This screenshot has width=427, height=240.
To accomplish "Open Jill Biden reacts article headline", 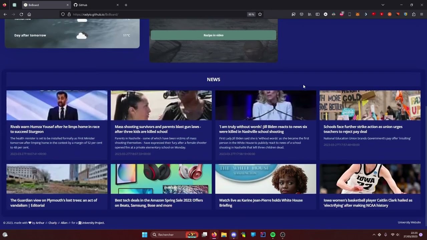I will pos(263,129).
